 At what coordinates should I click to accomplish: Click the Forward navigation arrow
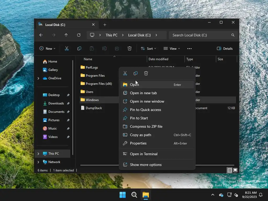point(54,35)
